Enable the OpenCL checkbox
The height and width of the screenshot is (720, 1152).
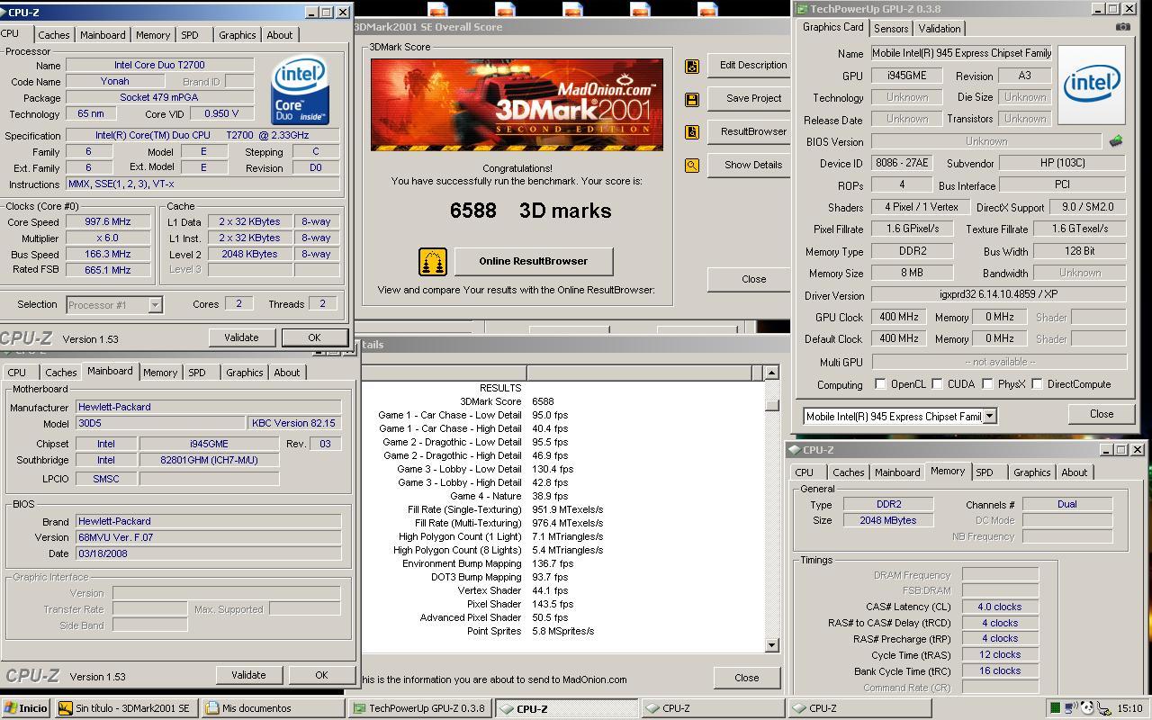tap(880, 384)
